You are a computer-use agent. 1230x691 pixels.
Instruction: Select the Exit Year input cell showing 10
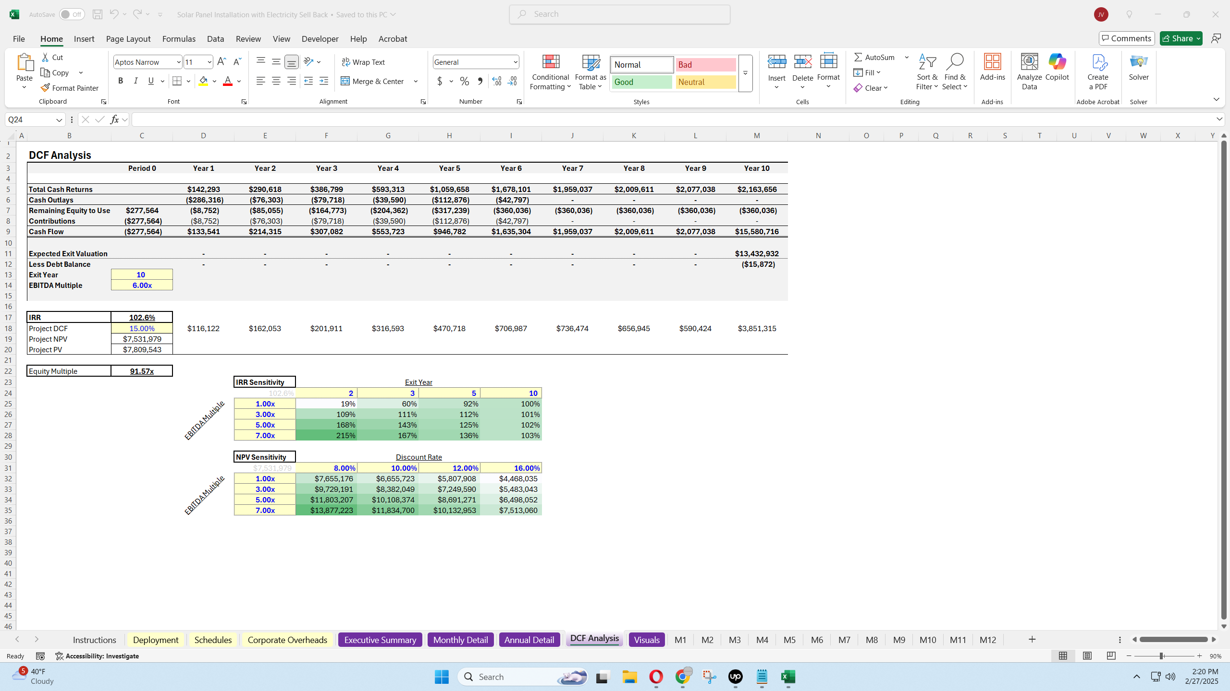click(142, 274)
